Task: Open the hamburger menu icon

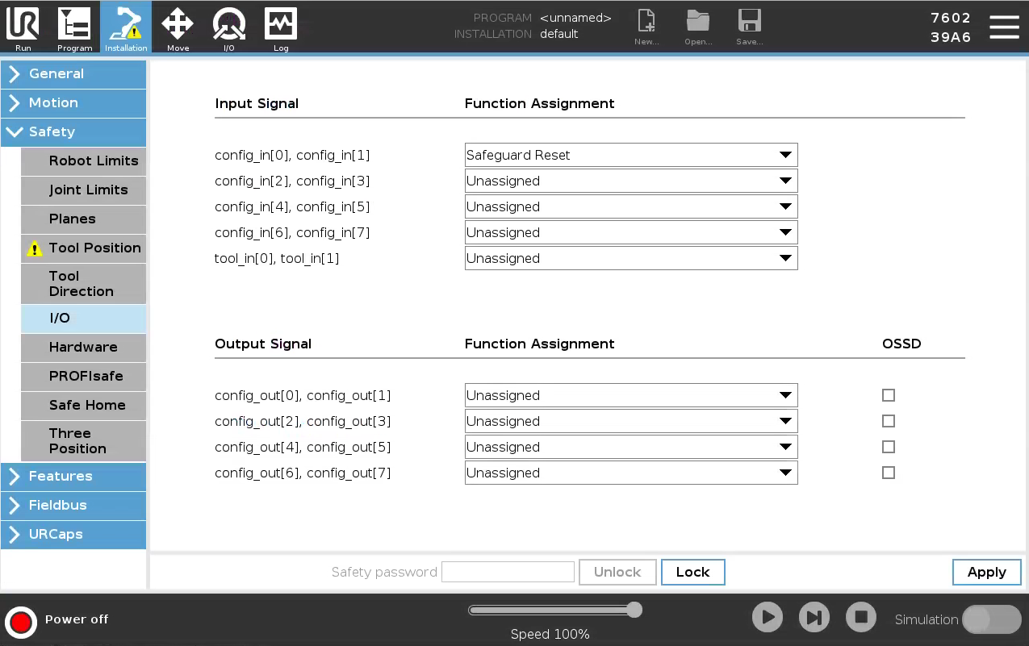Action: click(1004, 27)
